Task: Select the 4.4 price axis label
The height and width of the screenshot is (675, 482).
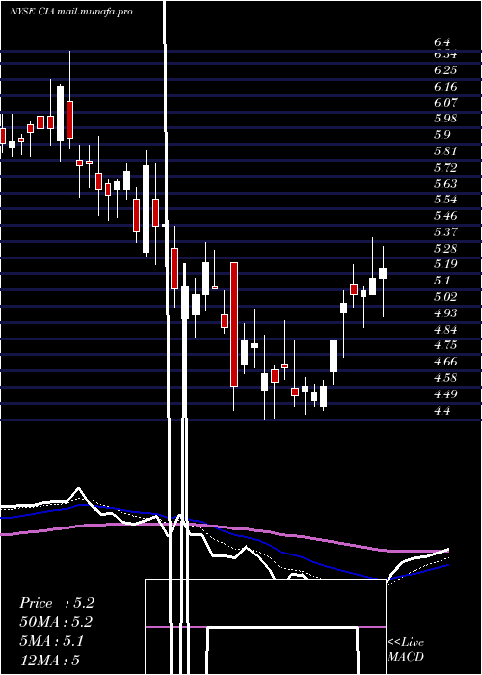Action: coord(442,410)
